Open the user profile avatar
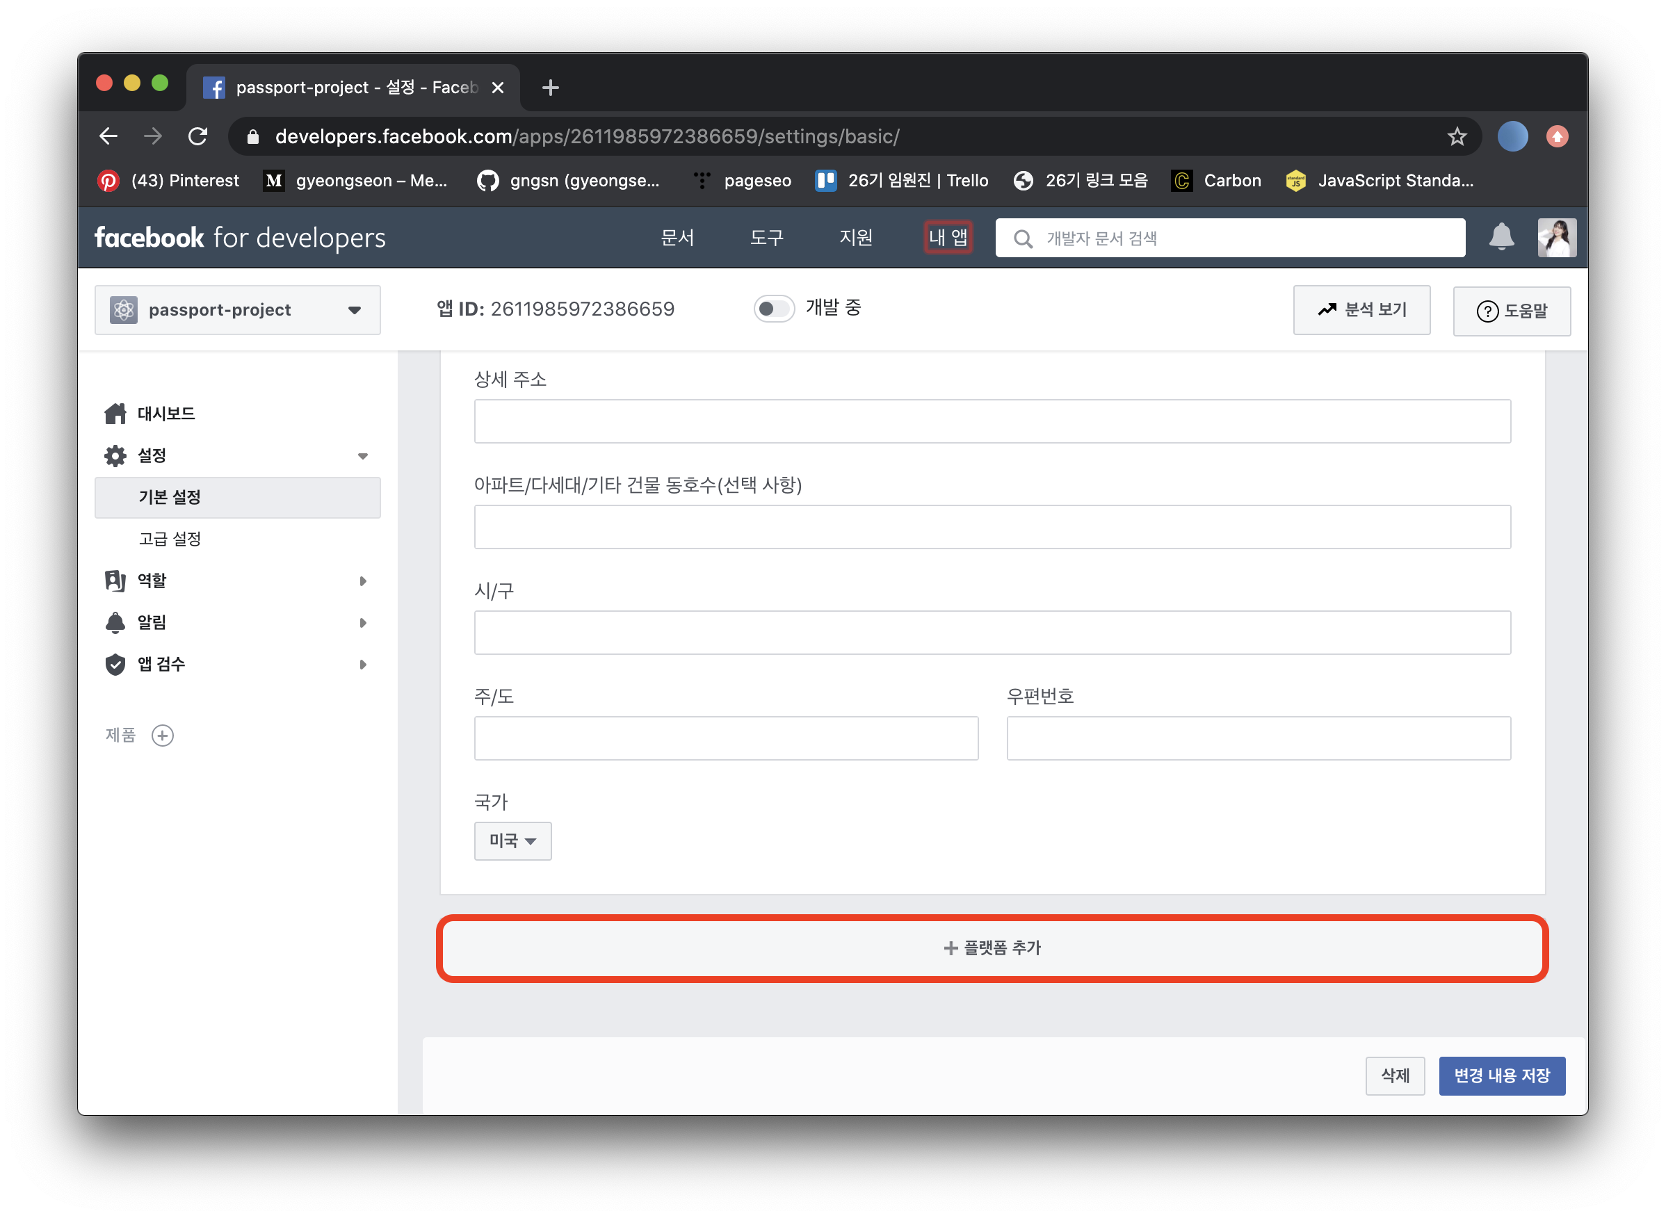 (x=1556, y=237)
